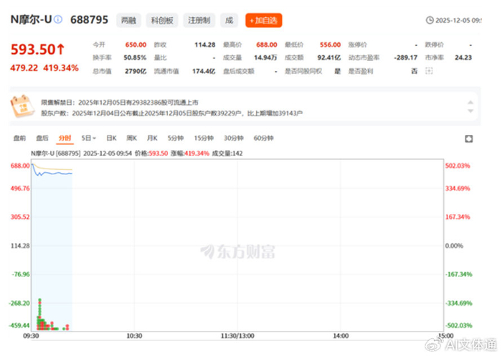Click the change percentage 419.34%
The height and width of the screenshot is (356, 502).
click(x=61, y=68)
